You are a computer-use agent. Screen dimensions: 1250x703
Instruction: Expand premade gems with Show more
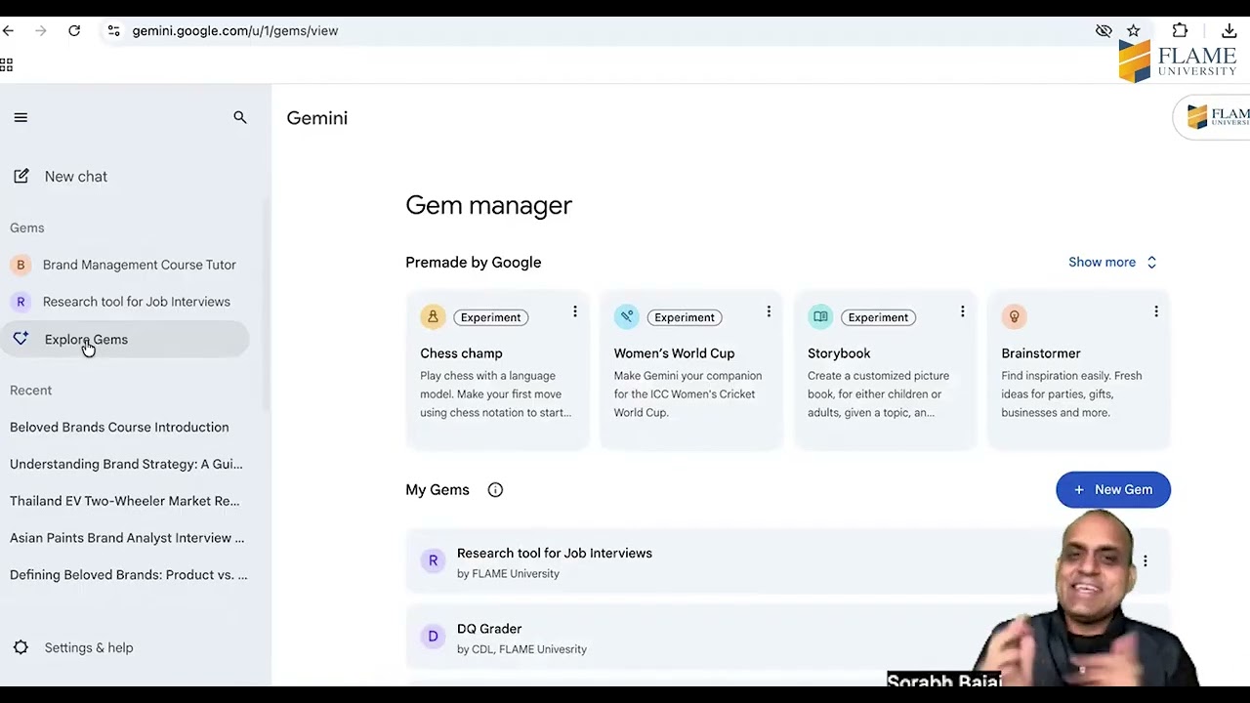point(1112,263)
